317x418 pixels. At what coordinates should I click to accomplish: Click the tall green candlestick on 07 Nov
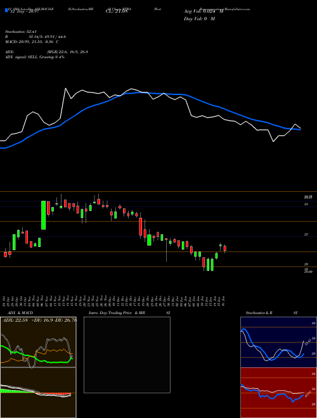click(43, 215)
